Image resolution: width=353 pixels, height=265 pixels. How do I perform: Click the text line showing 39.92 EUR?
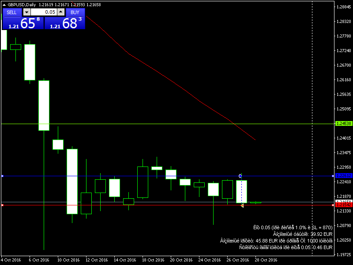coord(303,234)
